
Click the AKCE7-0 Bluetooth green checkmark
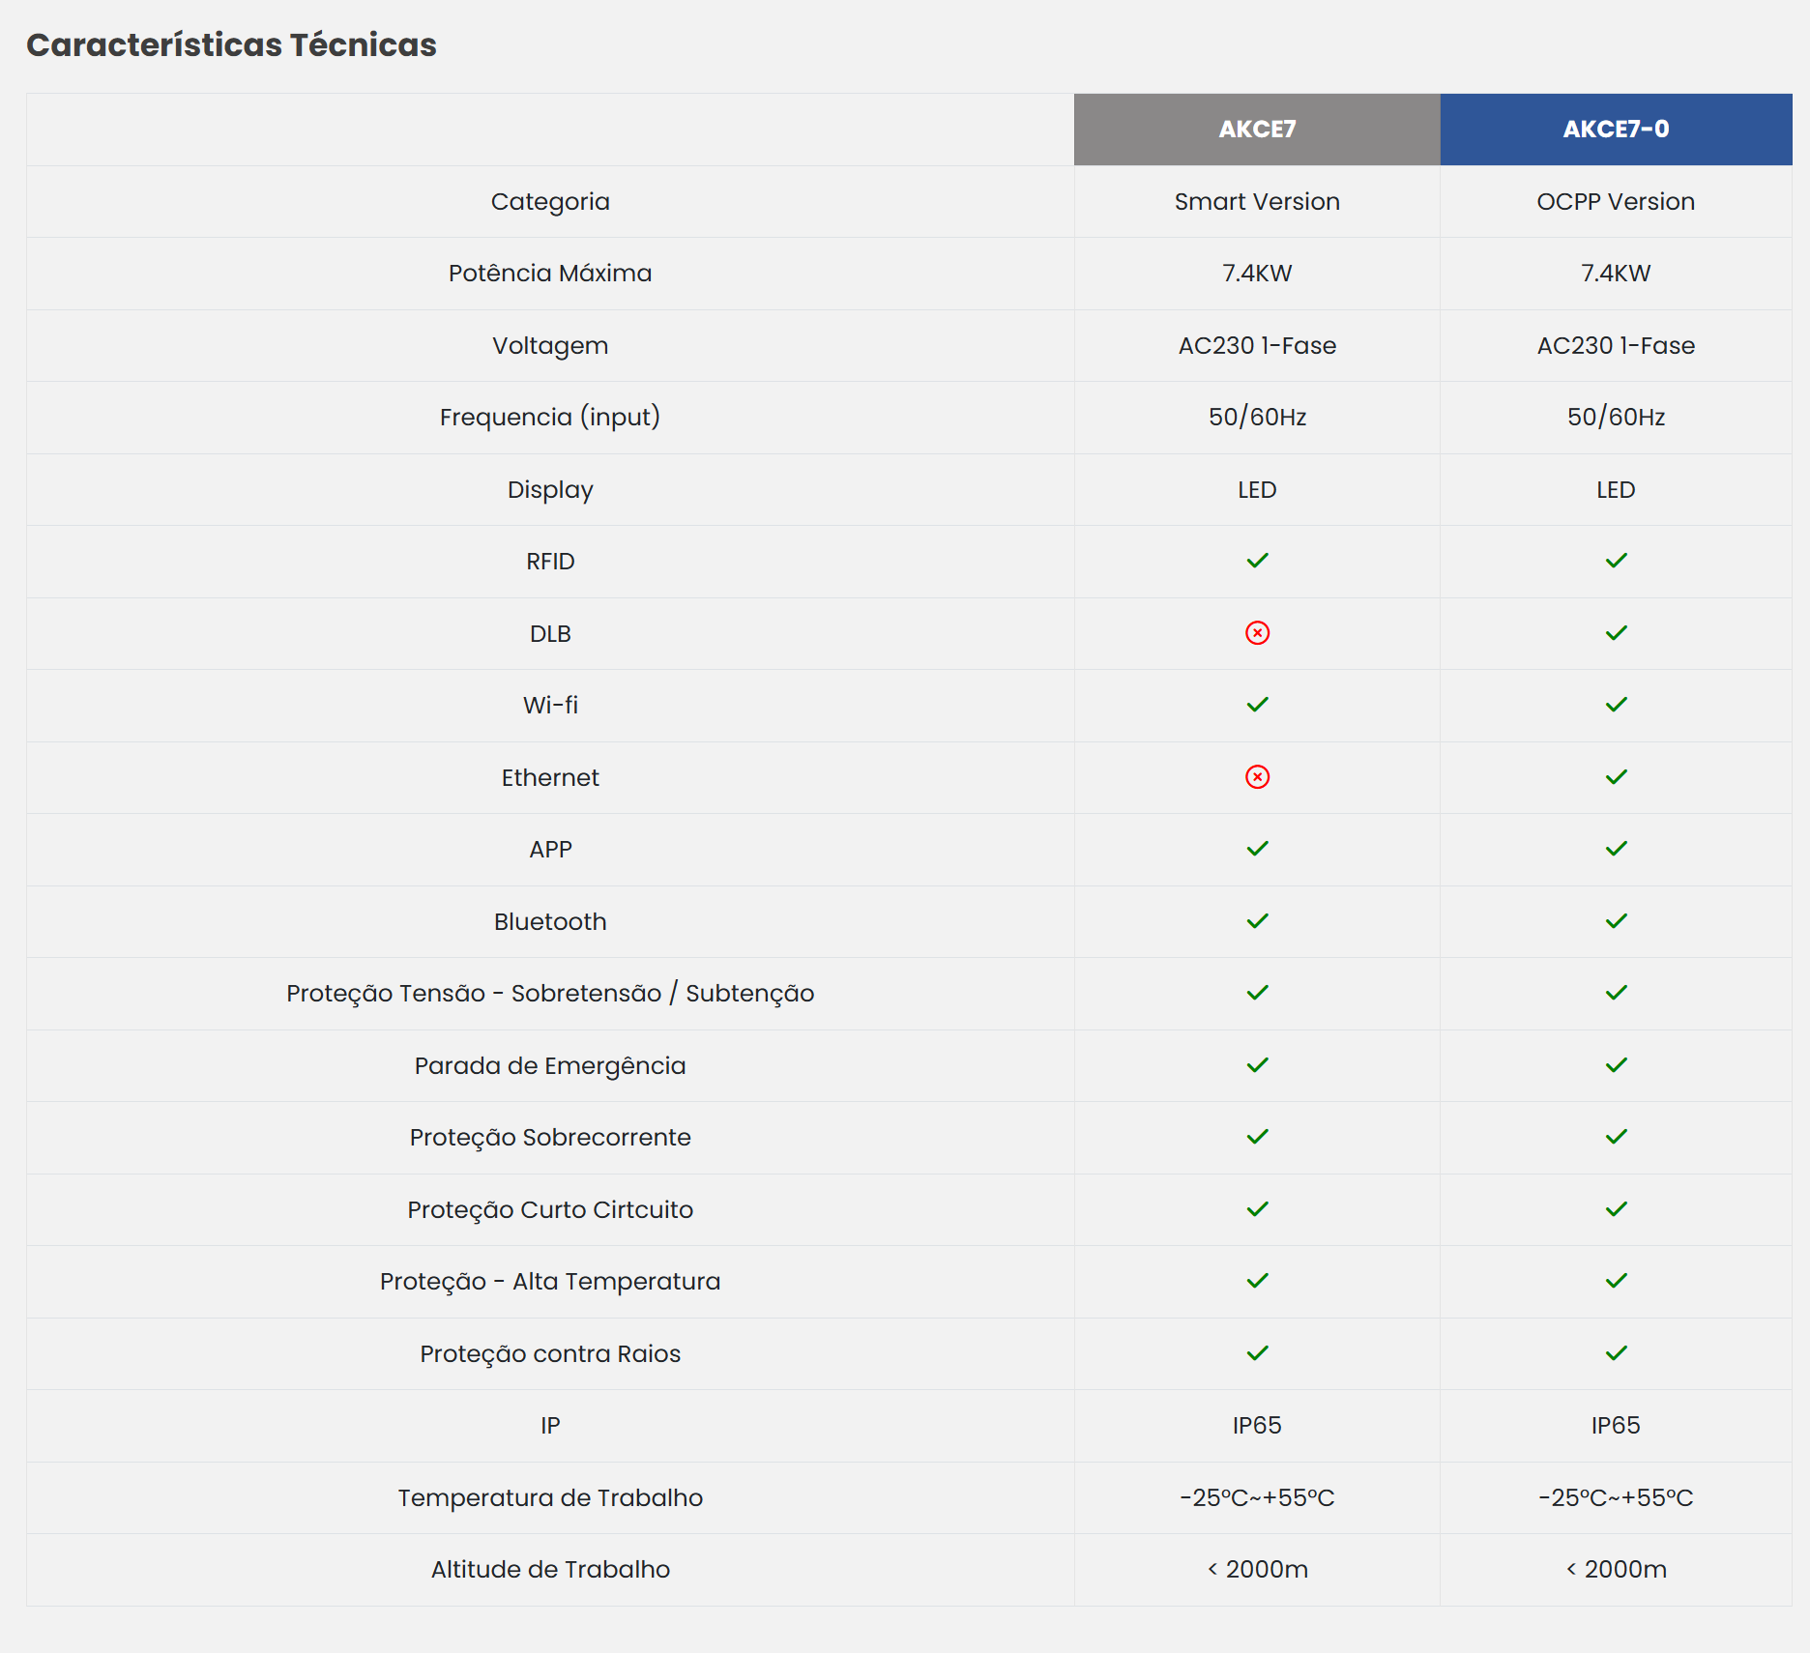coord(1616,921)
